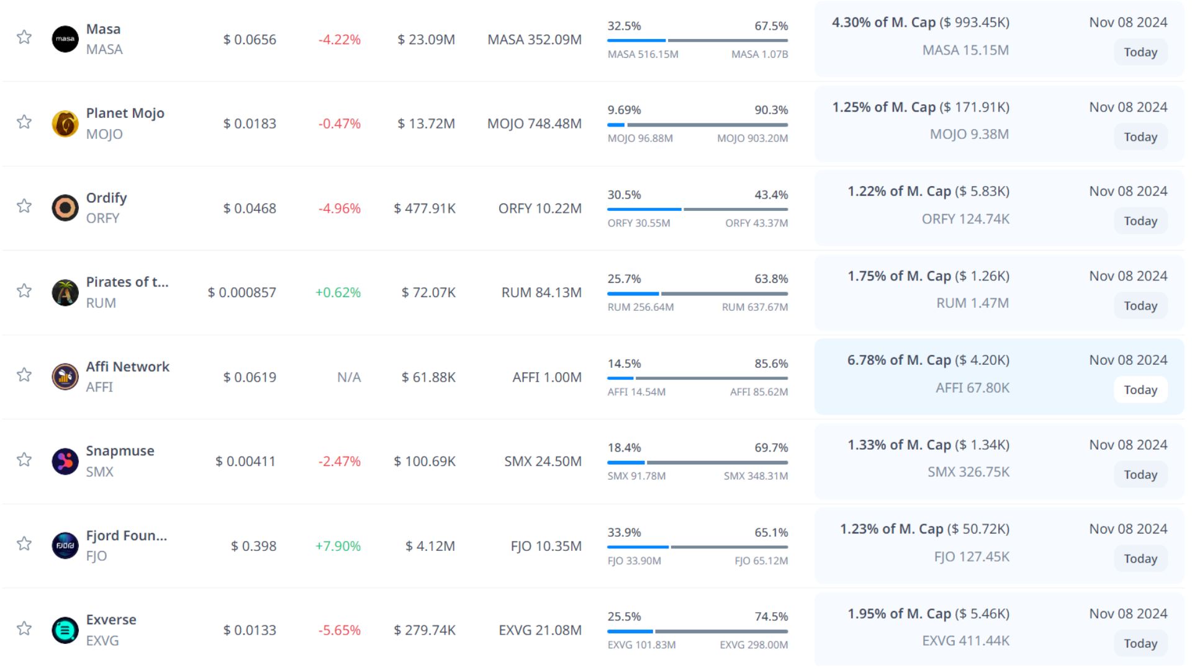Toggle watchlist star for Exverse
This screenshot has height=670, width=1192.
click(24, 628)
